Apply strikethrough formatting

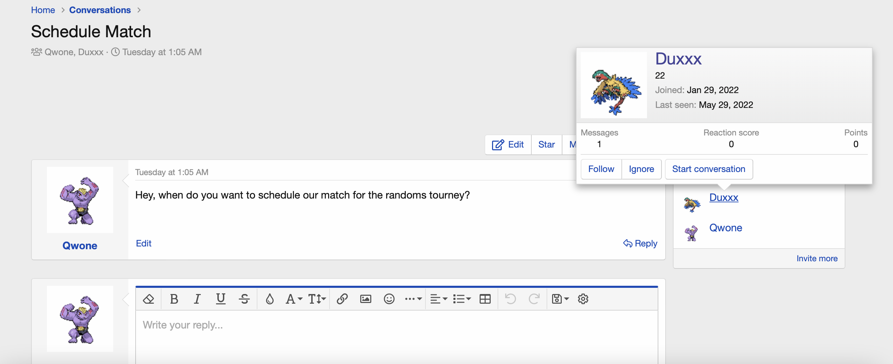(x=244, y=299)
